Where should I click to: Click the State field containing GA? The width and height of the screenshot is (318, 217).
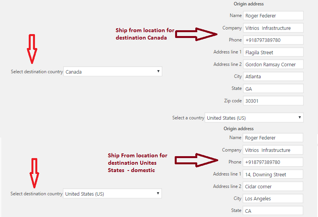tap(273, 89)
